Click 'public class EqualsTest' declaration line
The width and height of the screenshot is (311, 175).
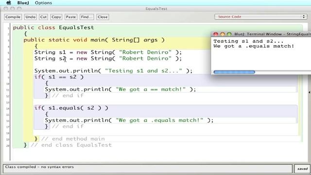click(53, 28)
